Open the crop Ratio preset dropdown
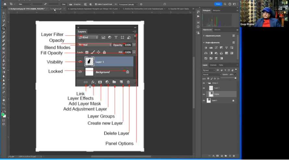This screenshot has width=289, height=160. point(24,4)
